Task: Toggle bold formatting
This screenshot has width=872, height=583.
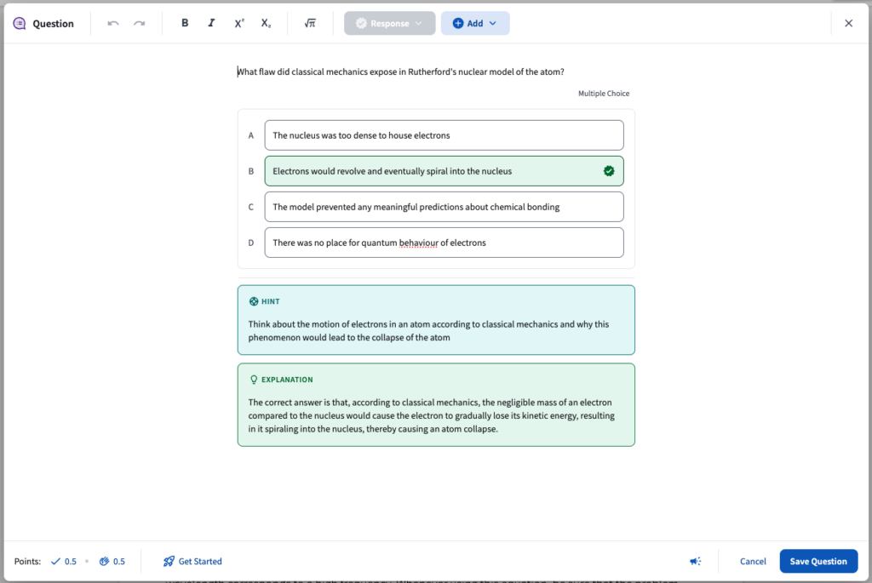Action: coord(185,23)
